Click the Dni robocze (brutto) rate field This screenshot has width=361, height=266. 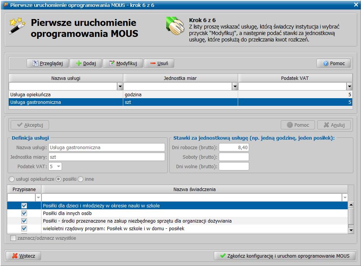[x=234, y=147]
